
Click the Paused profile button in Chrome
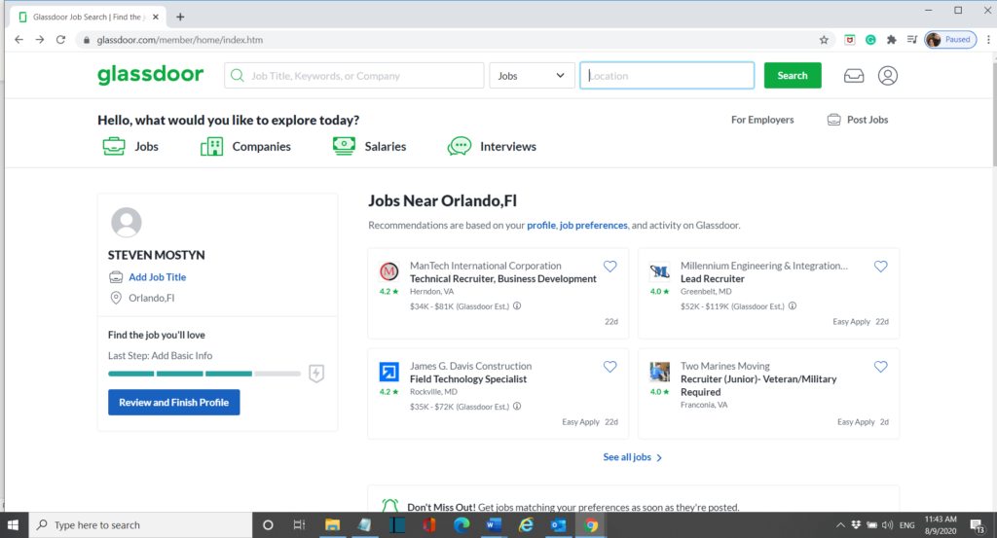(x=950, y=39)
